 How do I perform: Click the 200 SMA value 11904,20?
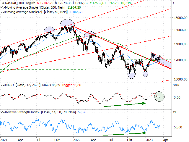(x=74, y=8)
